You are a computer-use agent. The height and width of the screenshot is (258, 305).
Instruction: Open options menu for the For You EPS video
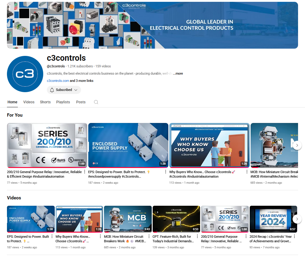click(x=166, y=172)
